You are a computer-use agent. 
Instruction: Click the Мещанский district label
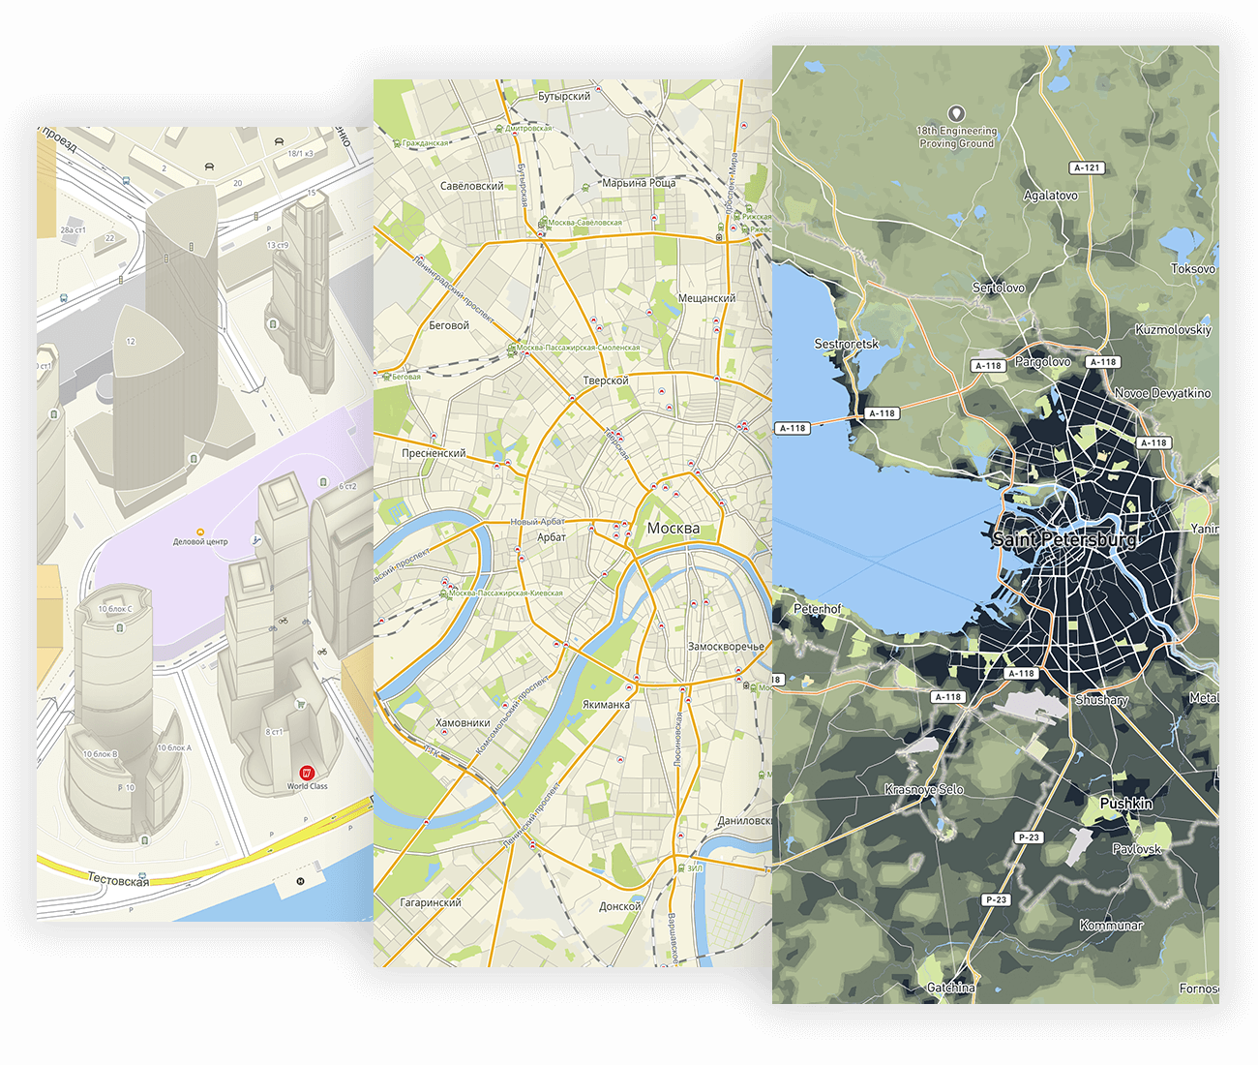[706, 298]
